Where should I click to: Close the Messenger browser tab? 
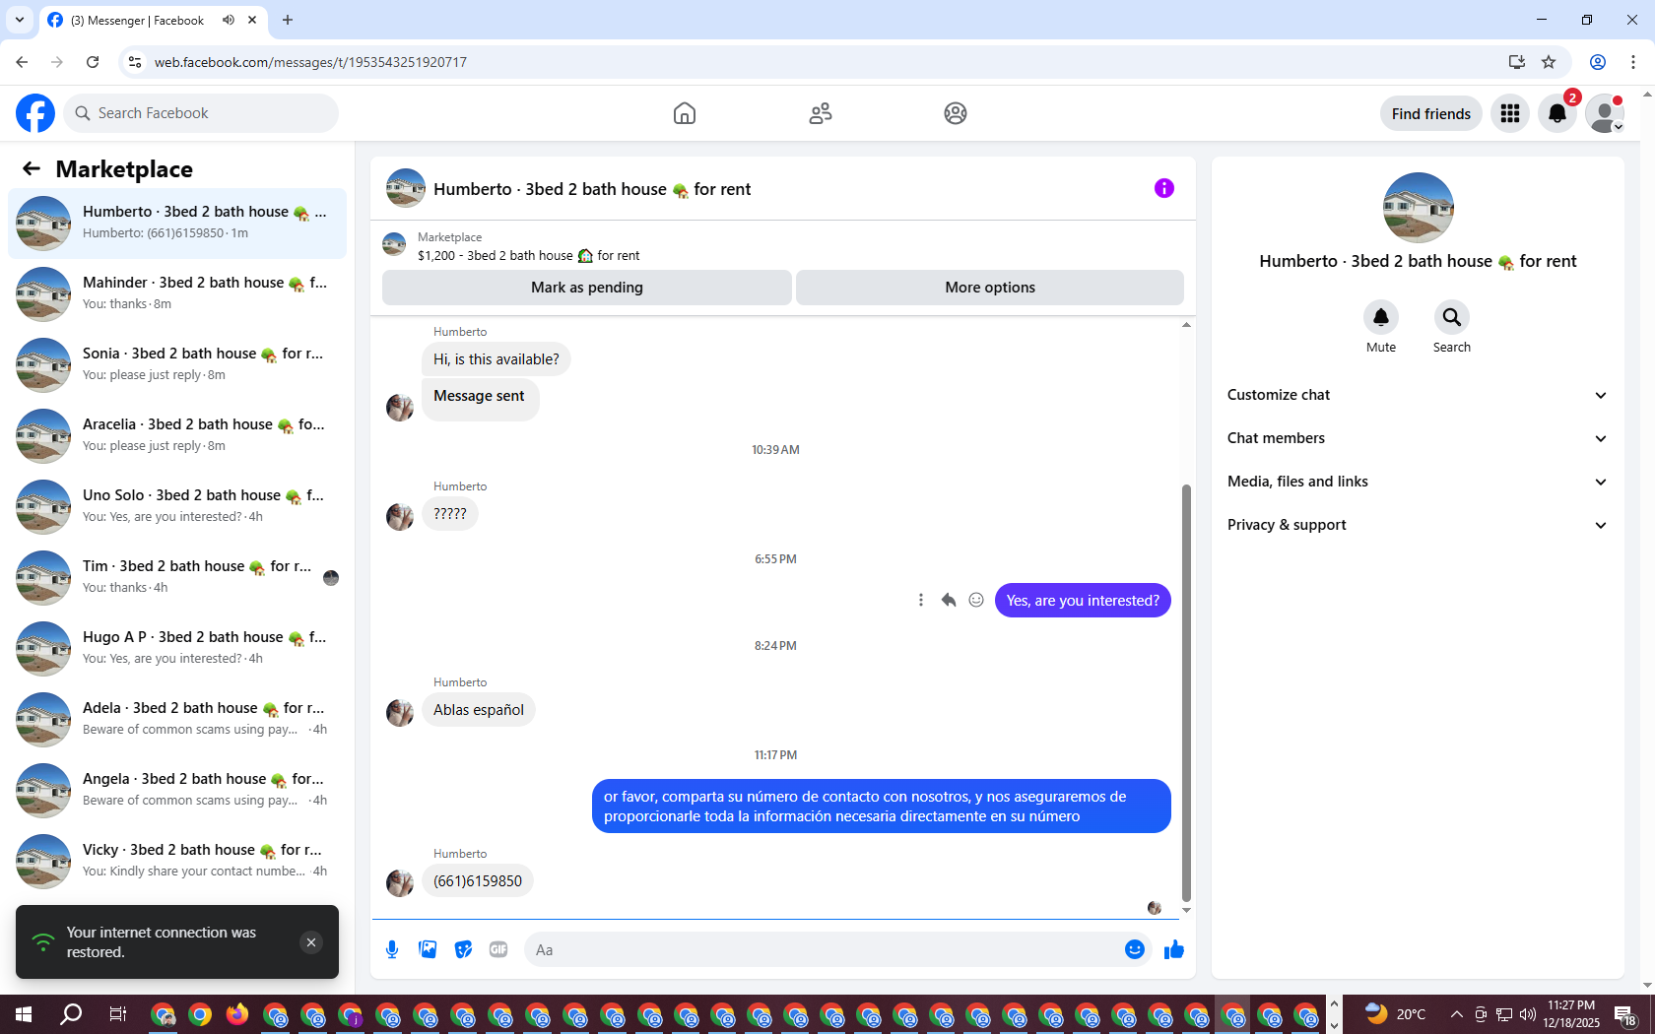(252, 20)
